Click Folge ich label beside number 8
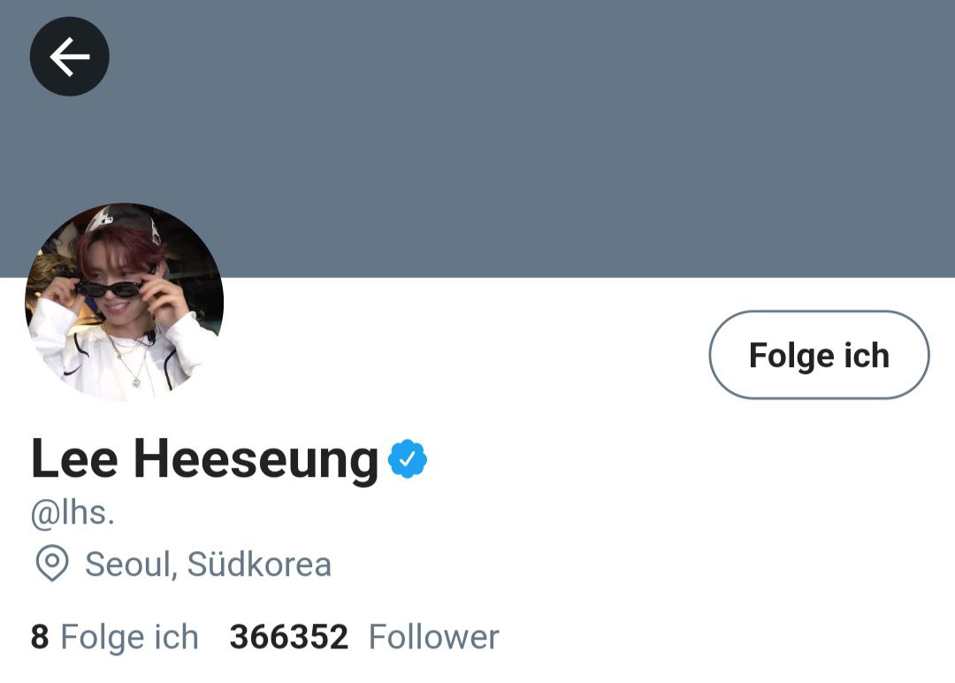Screen dimensions: 955x683 click(130, 638)
